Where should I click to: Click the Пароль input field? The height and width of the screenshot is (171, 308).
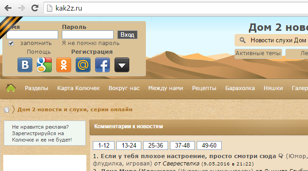click(x=88, y=35)
